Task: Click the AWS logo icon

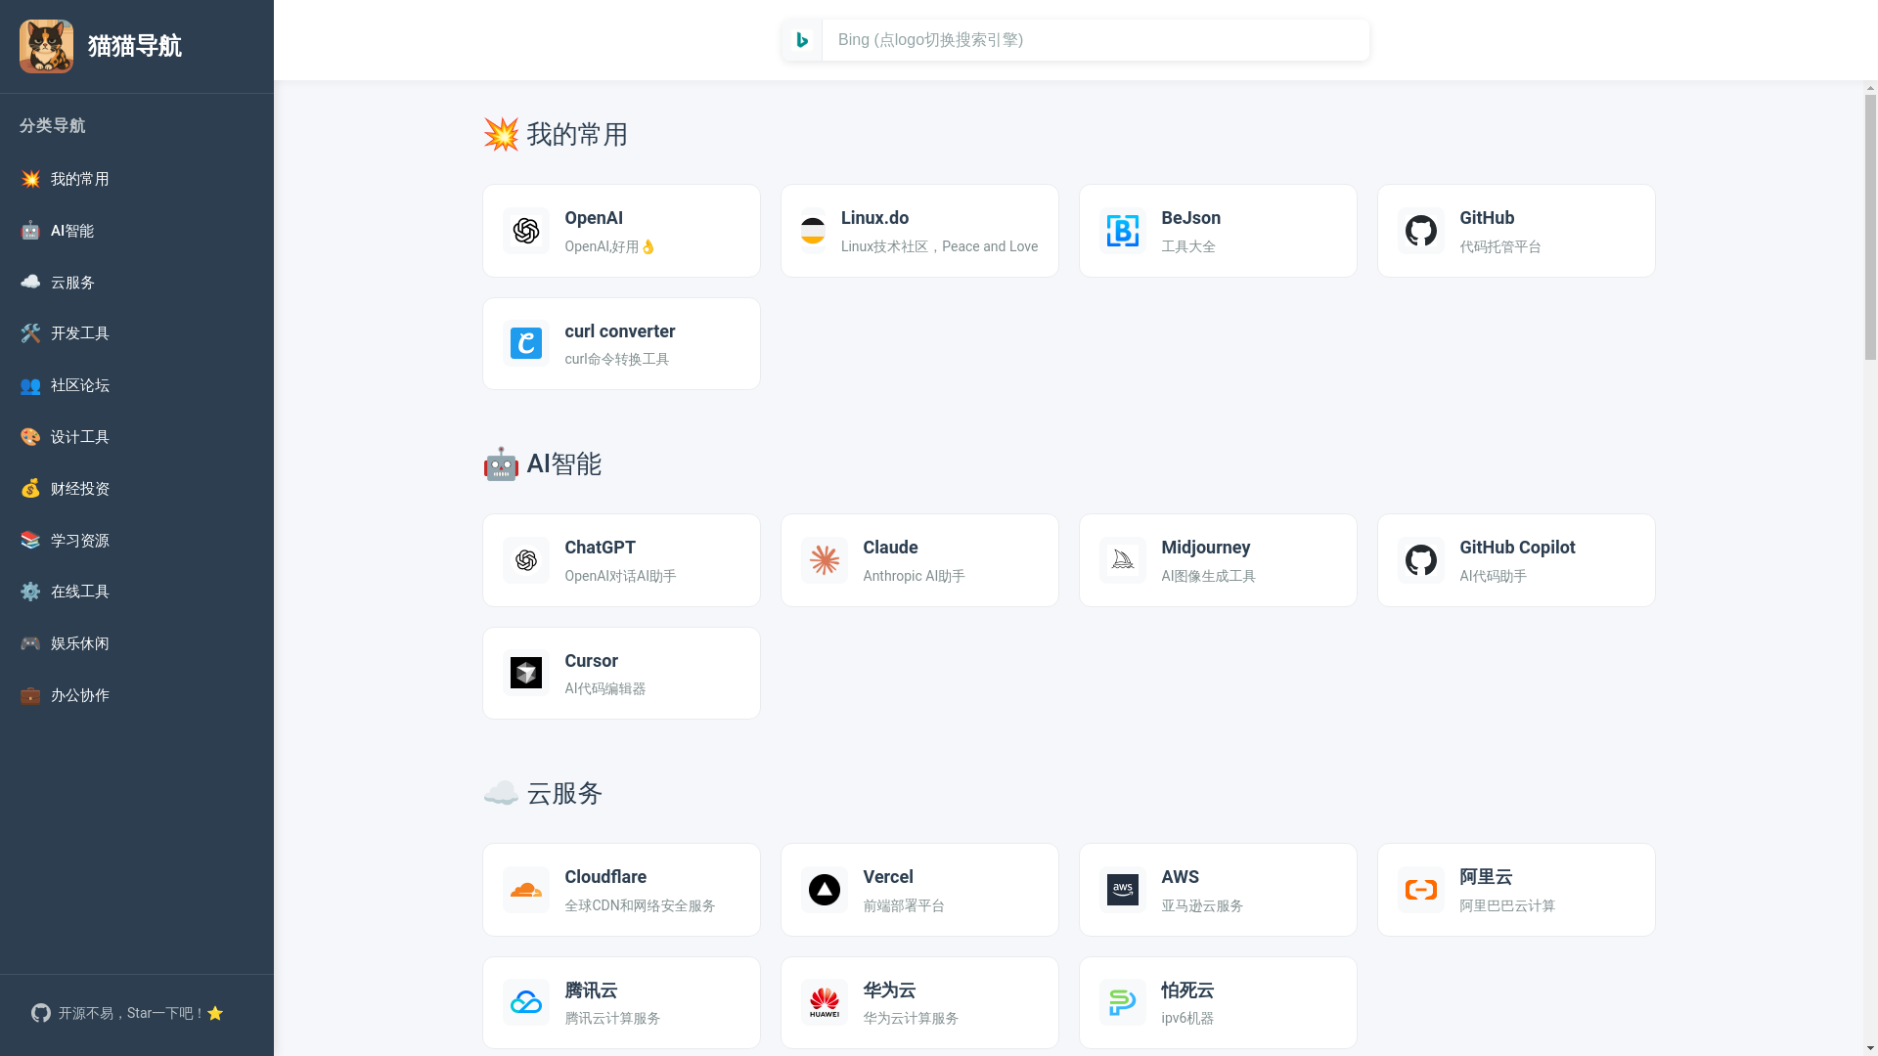Action: (x=1123, y=890)
